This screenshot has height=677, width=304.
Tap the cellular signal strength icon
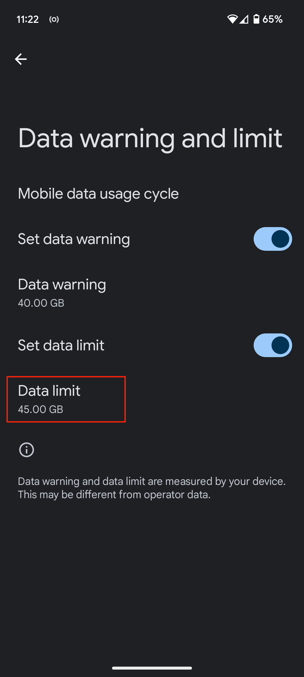pyautogui.click(x=244, y=19)
